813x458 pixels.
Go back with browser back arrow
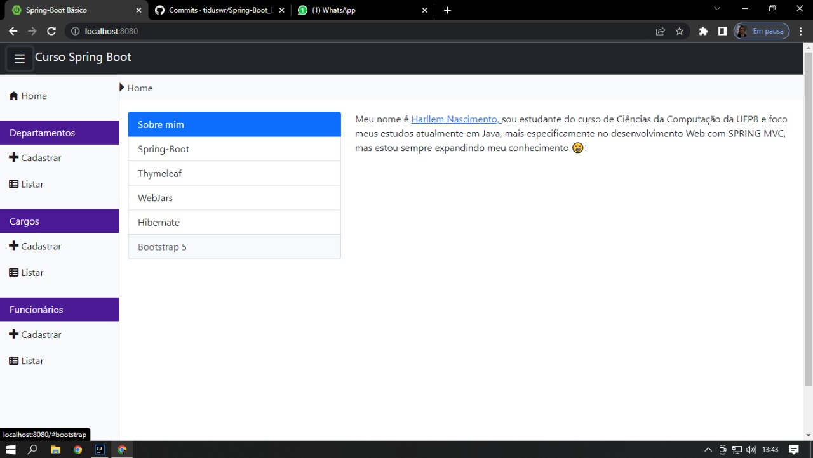13,31
